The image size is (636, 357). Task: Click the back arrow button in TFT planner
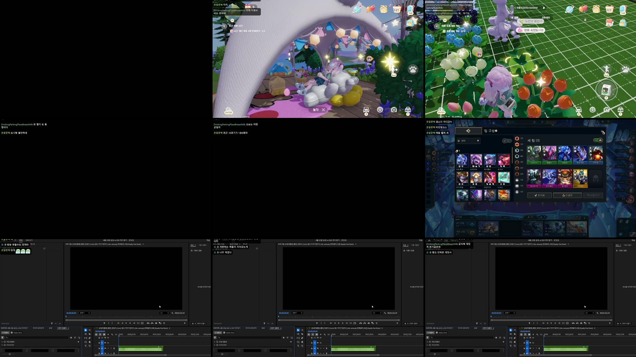point(468,131)
